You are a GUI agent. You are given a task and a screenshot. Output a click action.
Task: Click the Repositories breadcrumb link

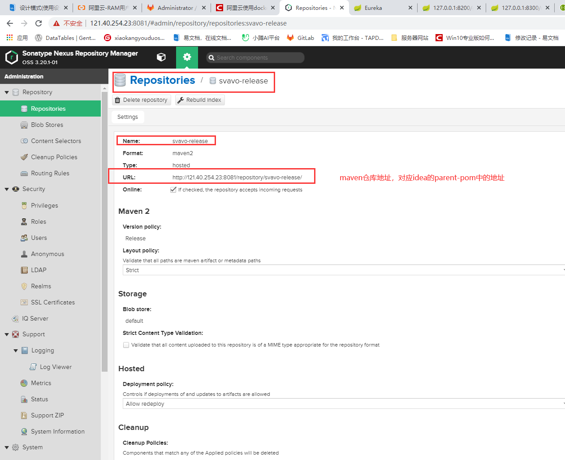(x=162, y=80)
